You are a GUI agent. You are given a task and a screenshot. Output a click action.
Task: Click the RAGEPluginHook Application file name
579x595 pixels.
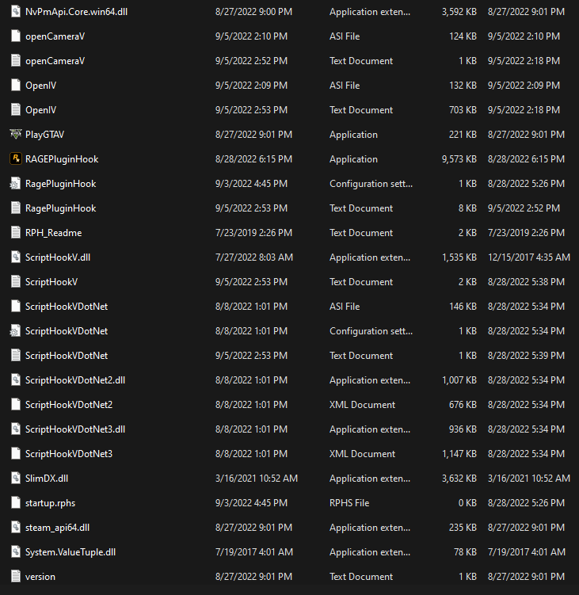tap(62, 159)
